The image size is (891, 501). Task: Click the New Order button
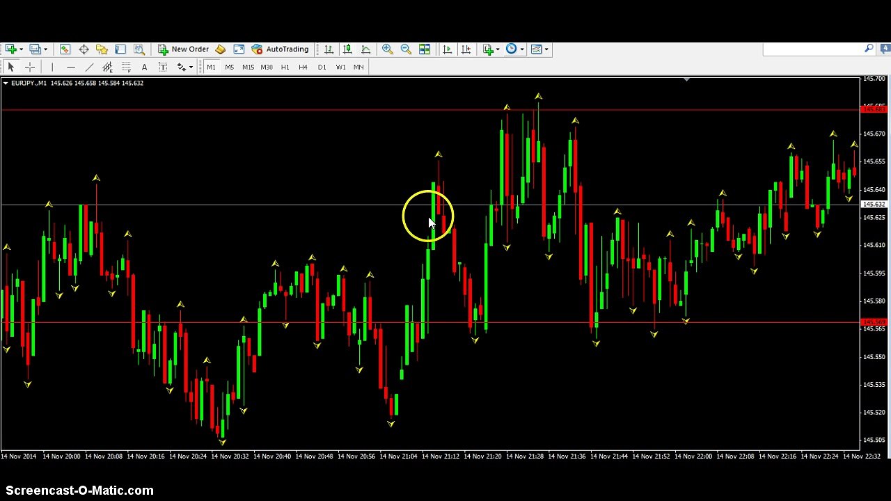click(183, 49)
